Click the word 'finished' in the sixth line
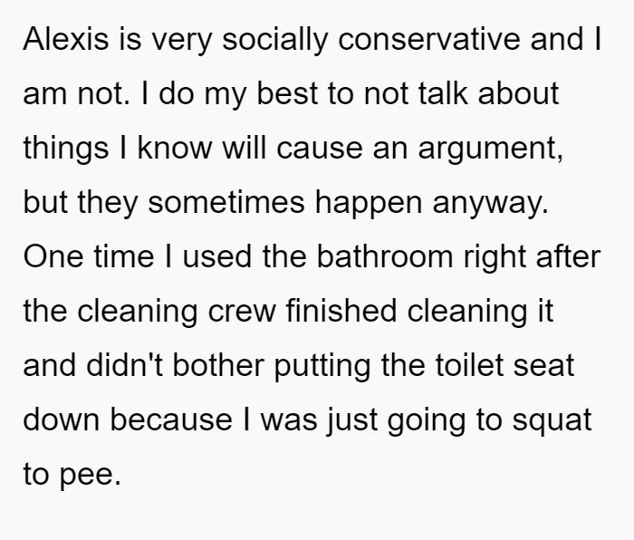 tap(341, 311)
